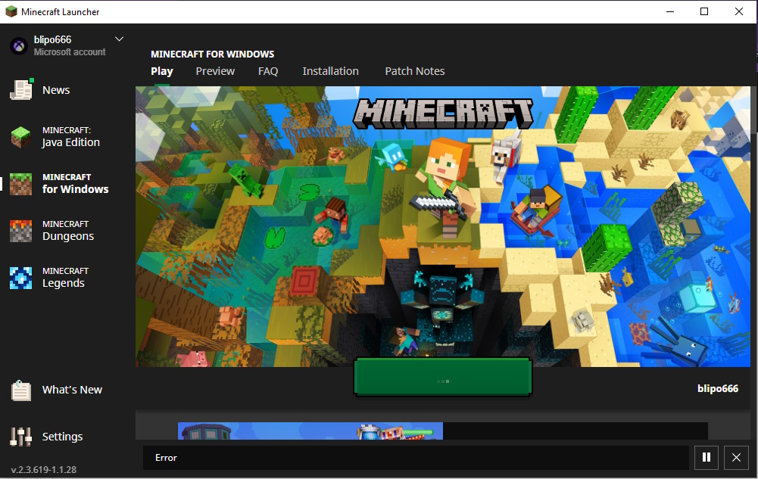
Task: Click the Minecraft Launcher title bar icon
Action: point(11,11)
